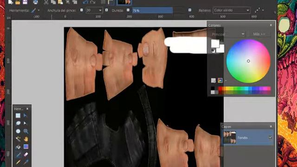
Task: Select the Ellipse Select tool
Action: pos(18,131)
